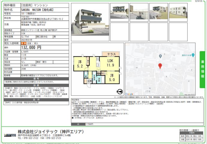Select the company address 神戸市中央区加納町4丁目3-5
This screenshot has height=144, width=207.
34,135
